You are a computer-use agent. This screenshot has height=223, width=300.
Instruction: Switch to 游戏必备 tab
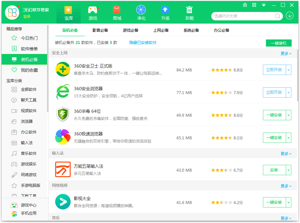tap(131, 30)
